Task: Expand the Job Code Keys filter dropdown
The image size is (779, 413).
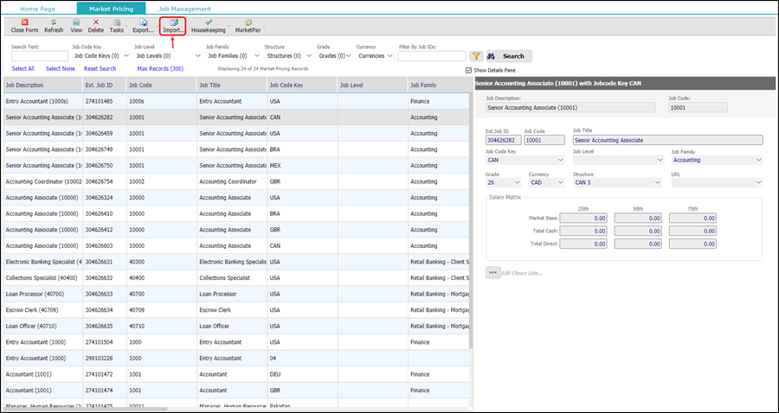Action: click(x=101, y=56)
